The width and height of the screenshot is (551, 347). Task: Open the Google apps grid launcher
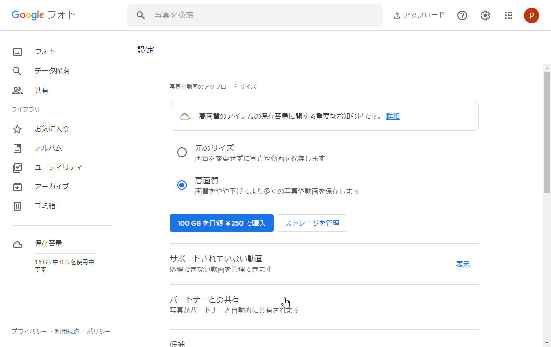click(x=509, y=15)
